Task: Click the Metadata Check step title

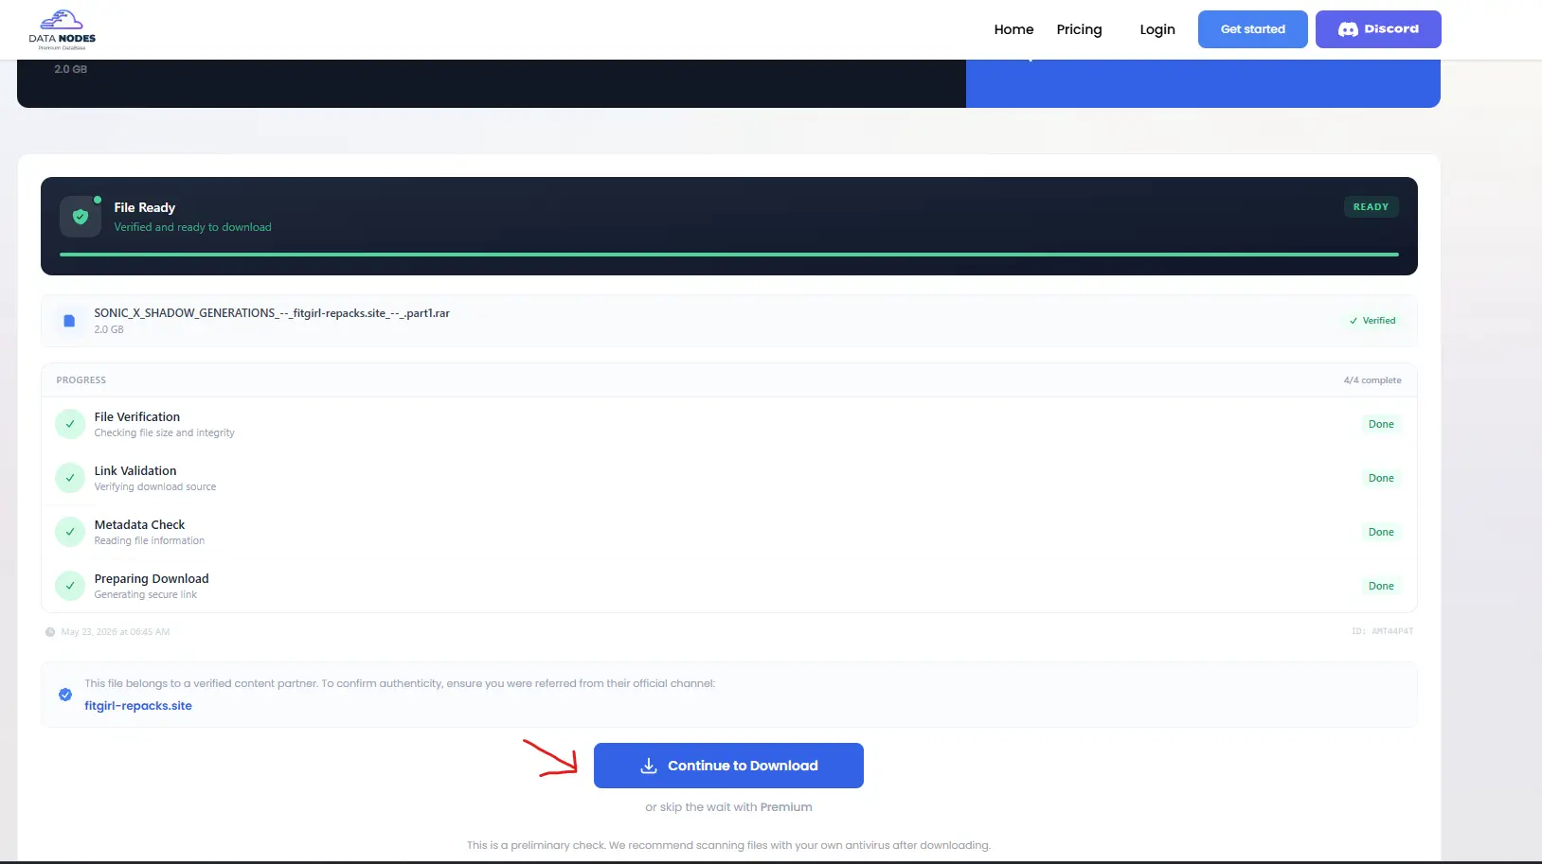Action: point(139,525)
